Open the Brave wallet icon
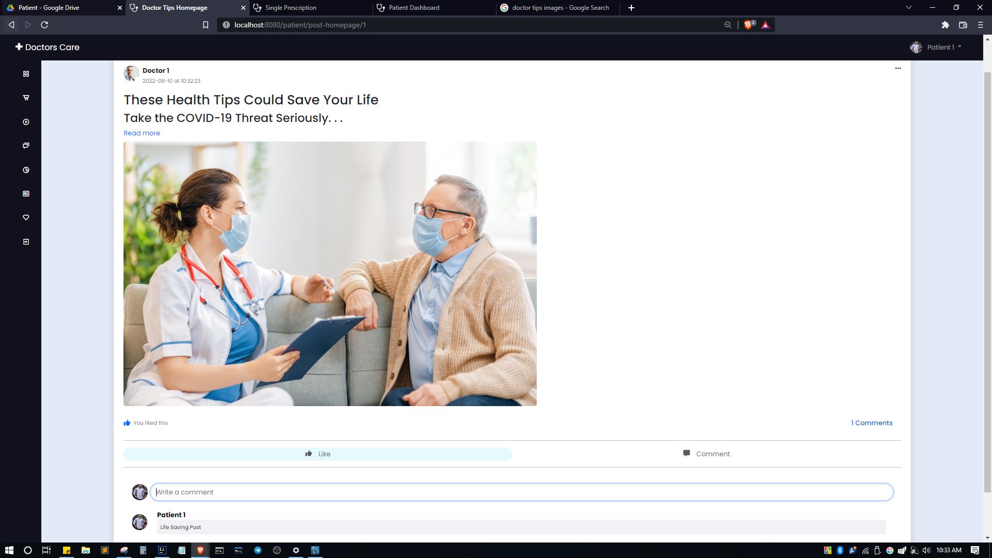992x558 pixels. (x=963, y=25)
